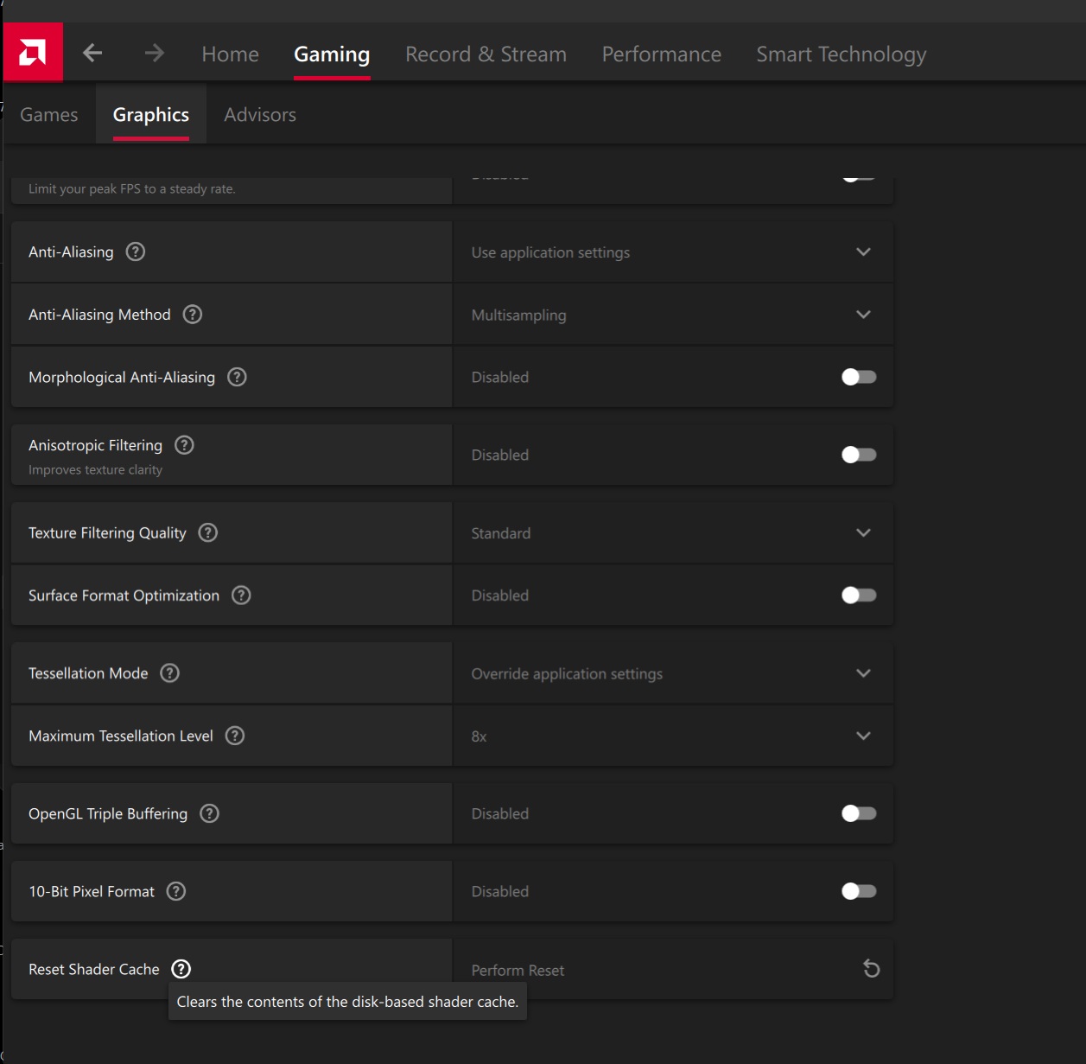Click Maximum Tessellation Level question mark
The height and width of the screenshot is (1064, 1086).
(235, 736)
